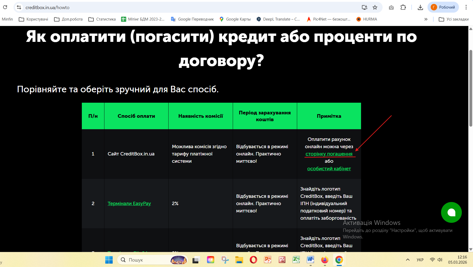Open Google Переводчик bookmark
Viewport: 473px width, 267px height.
tap(192, 19)
